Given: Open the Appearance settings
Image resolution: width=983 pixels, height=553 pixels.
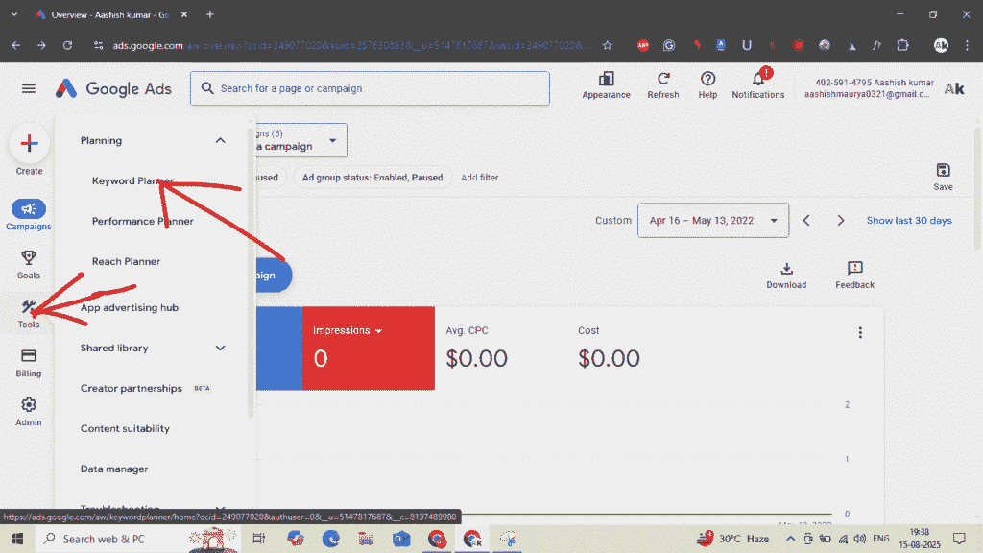Looking at the screenshot, I should click(x=606, y=85).
